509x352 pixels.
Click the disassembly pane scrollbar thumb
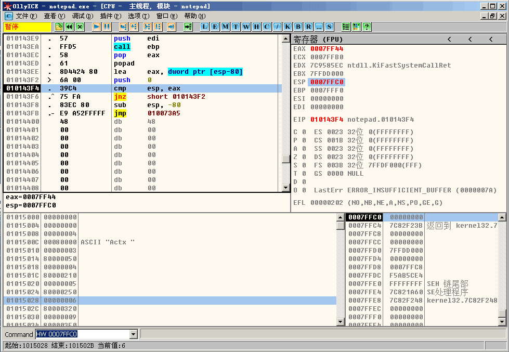(285, 159)
